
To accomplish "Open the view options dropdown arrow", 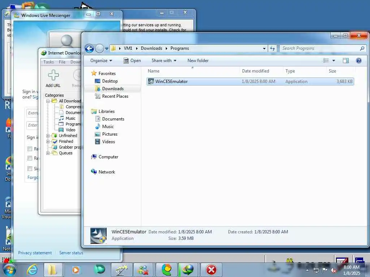I will pyautogui.click(x=334, y=61).
